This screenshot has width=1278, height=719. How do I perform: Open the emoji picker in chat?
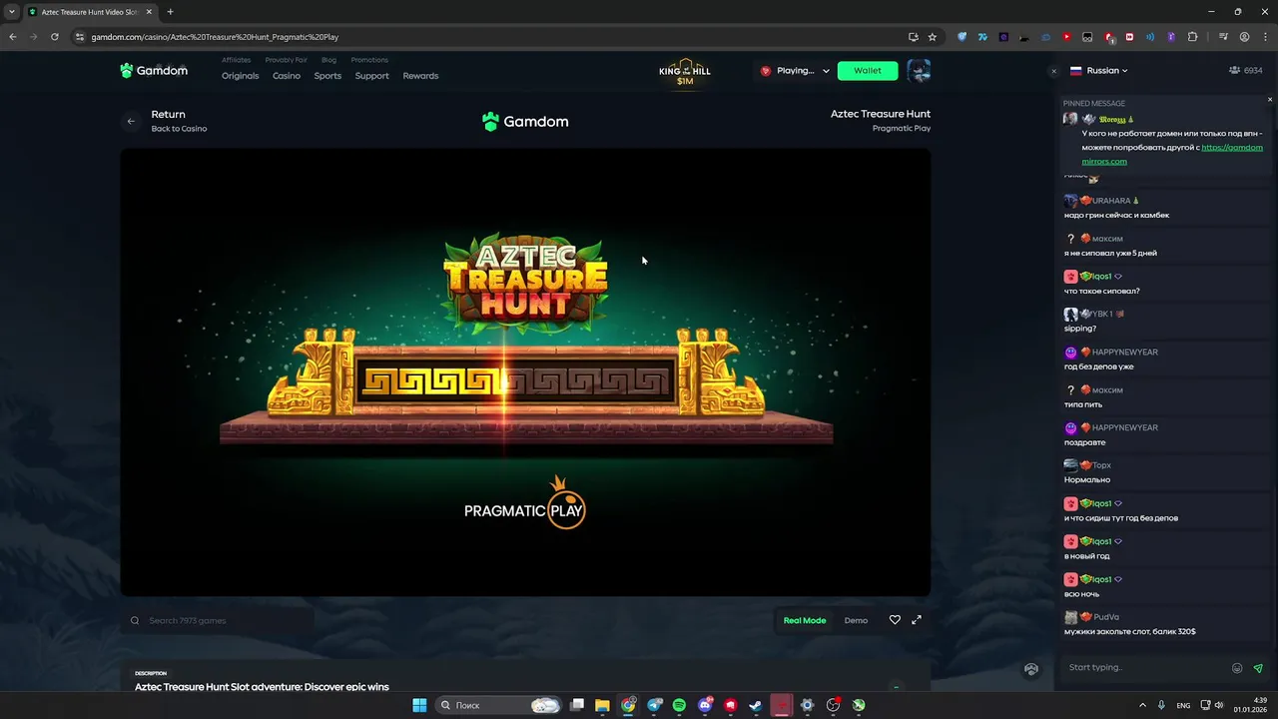(1237, 668)
